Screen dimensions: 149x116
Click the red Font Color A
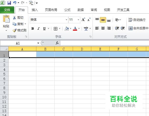75,29
